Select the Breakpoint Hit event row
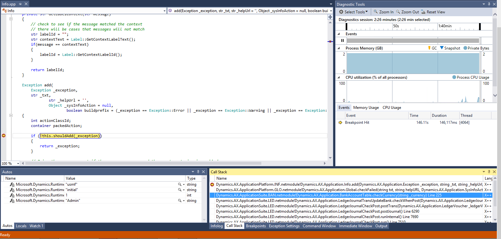 pos(357,123)
